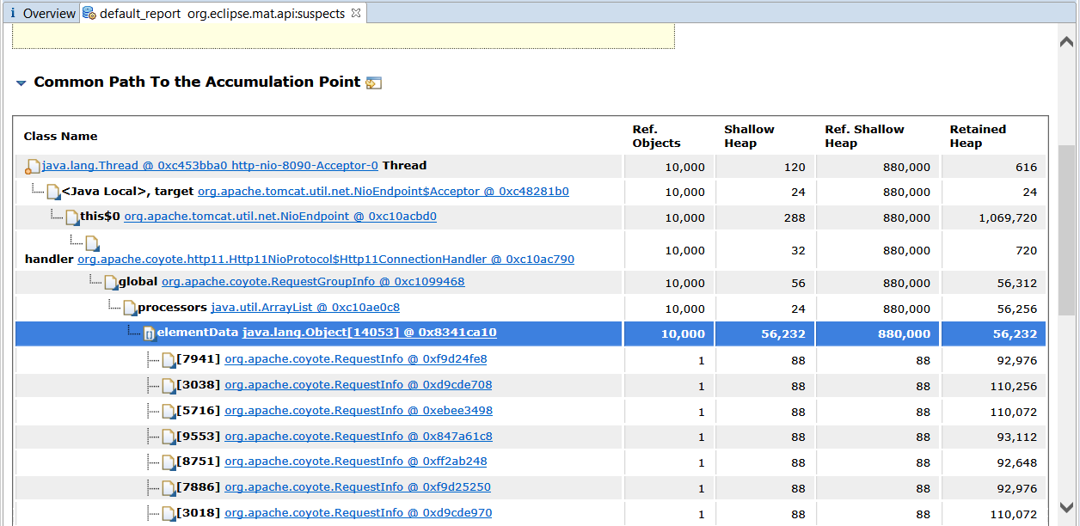Image resolution: width=1080 pixels, height=526 pixels.
Task: Open Http11ConnectionHandler @ 0xc10ac790 link
Action: tap(326, 259)
